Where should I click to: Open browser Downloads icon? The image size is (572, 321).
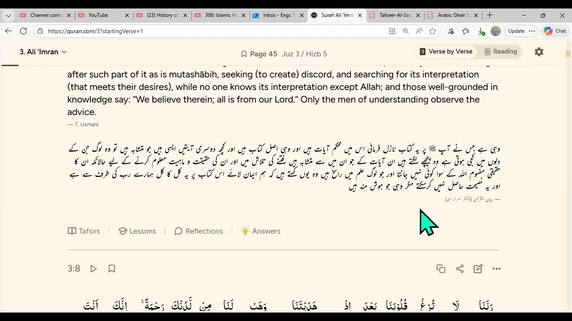481,31
